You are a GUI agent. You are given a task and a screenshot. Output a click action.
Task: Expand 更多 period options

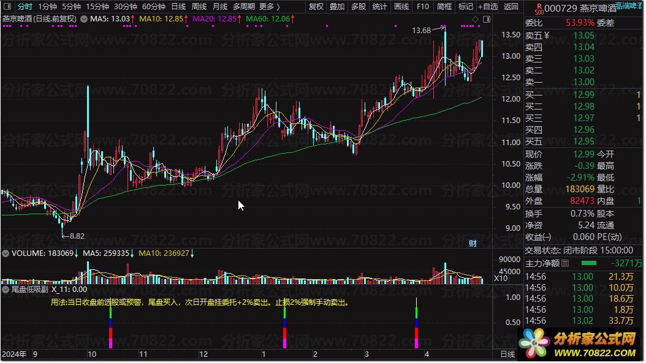270,7
